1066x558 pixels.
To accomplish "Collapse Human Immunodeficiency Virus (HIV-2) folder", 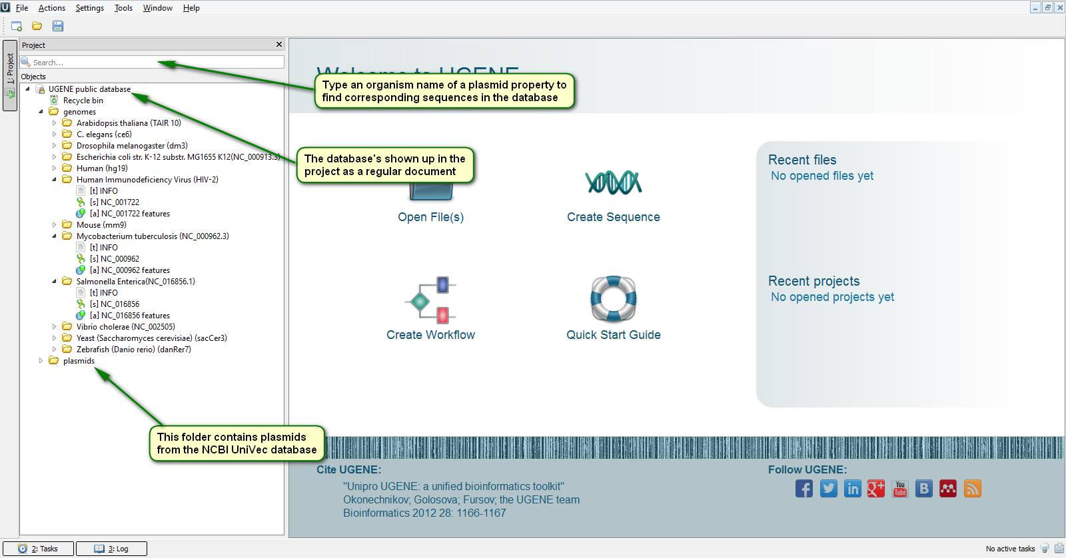I will click(x=54, y=180).
